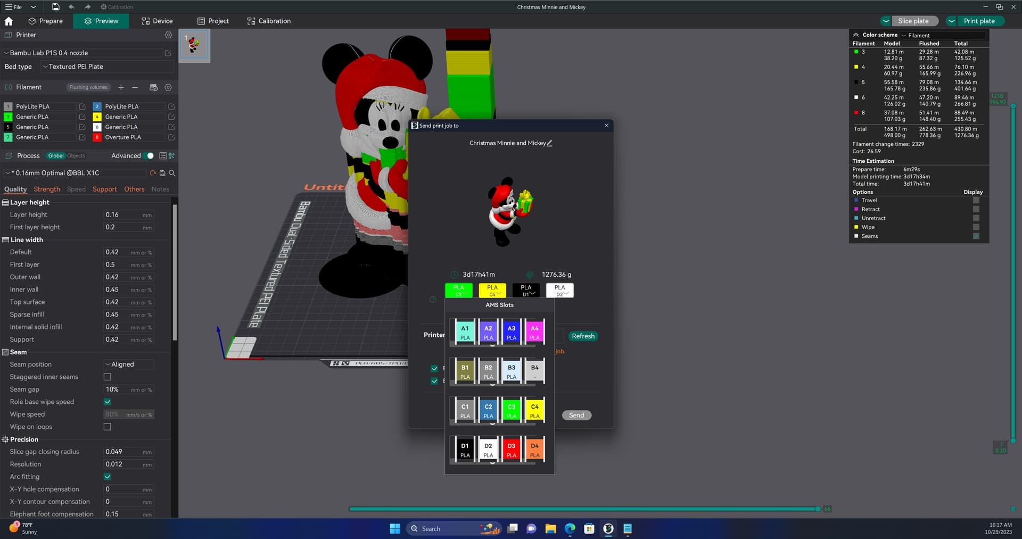Open Microsoft Store from the taskbar

tap(589, 528)
